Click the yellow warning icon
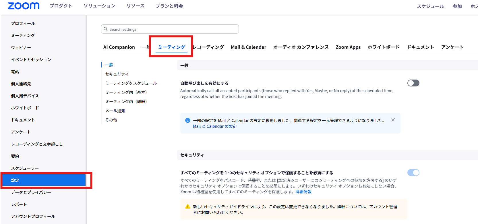 (x=188, y=206)
